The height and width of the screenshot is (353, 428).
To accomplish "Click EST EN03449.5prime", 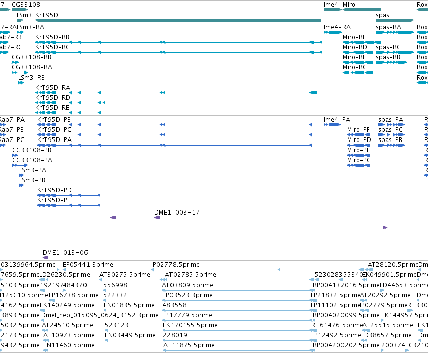I will 130,335.
